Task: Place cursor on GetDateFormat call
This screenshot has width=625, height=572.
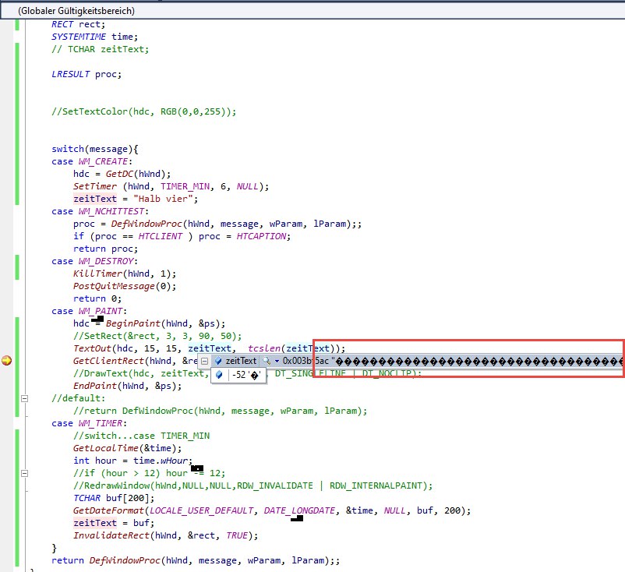Action: (x=108, y=510)
